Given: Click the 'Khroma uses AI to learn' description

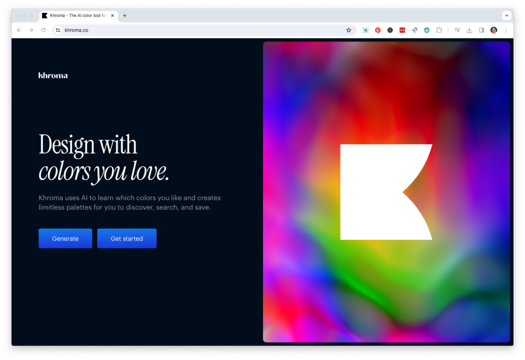Looking at the screenshot, I should coord(130,202).
